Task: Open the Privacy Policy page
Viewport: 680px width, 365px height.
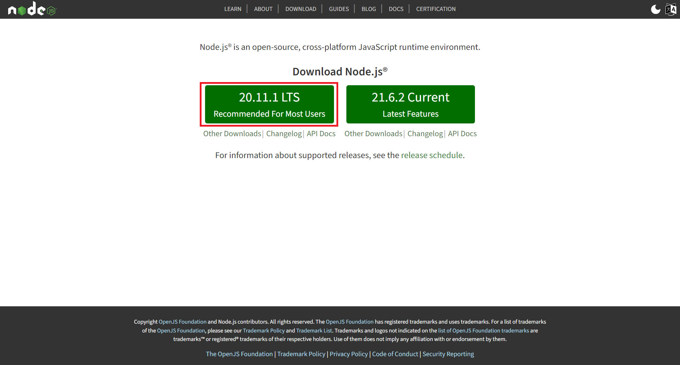Action: [348, 354]
